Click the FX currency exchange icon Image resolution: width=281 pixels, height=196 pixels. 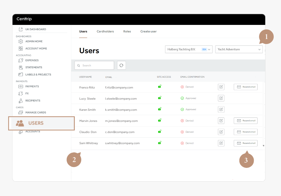click(21, 93)
